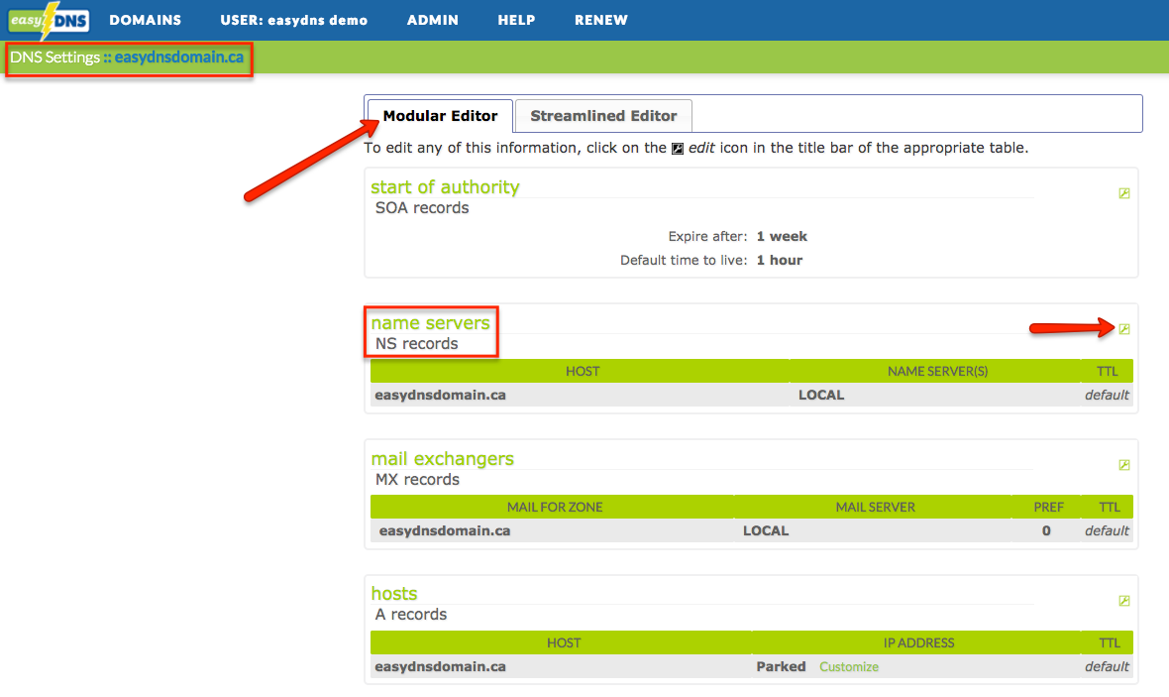Click the MAIL FOR ZONE column header
Image resolution: width=1169 pixels, height=697 pixels.
pyautogui.click(x=555, y=507)
